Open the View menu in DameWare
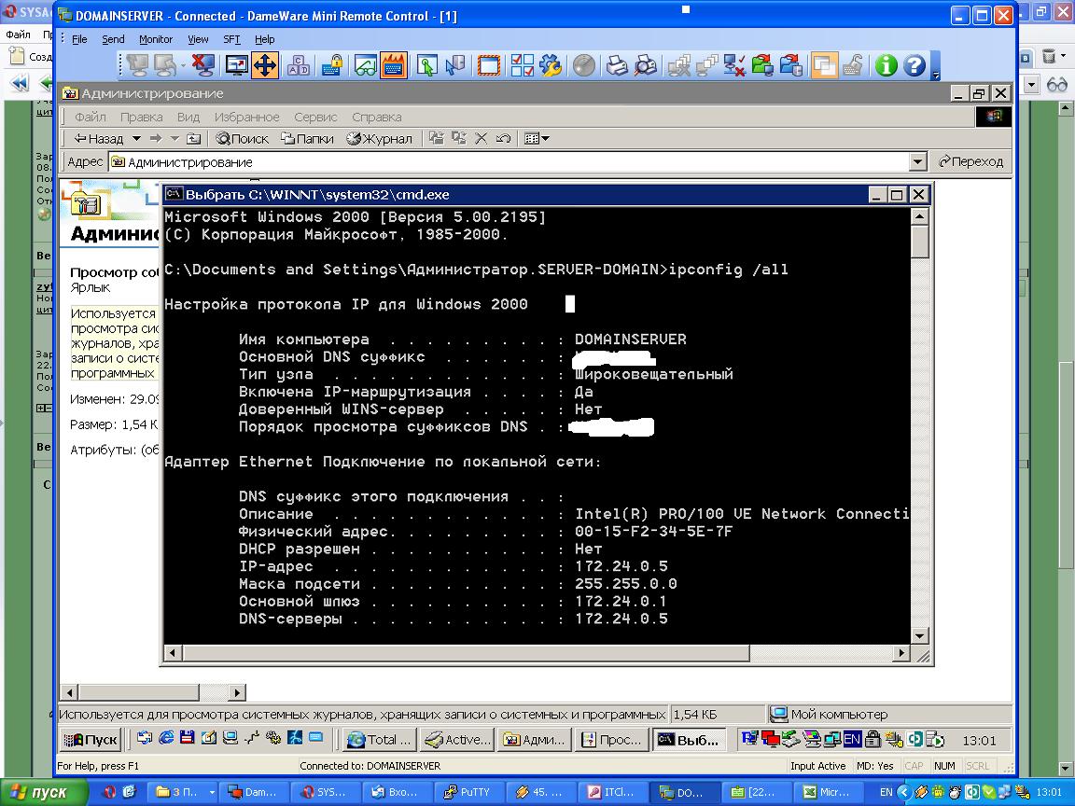This screenshot has height=806, width=1075. pyautogui.click(x=198, y=39)
